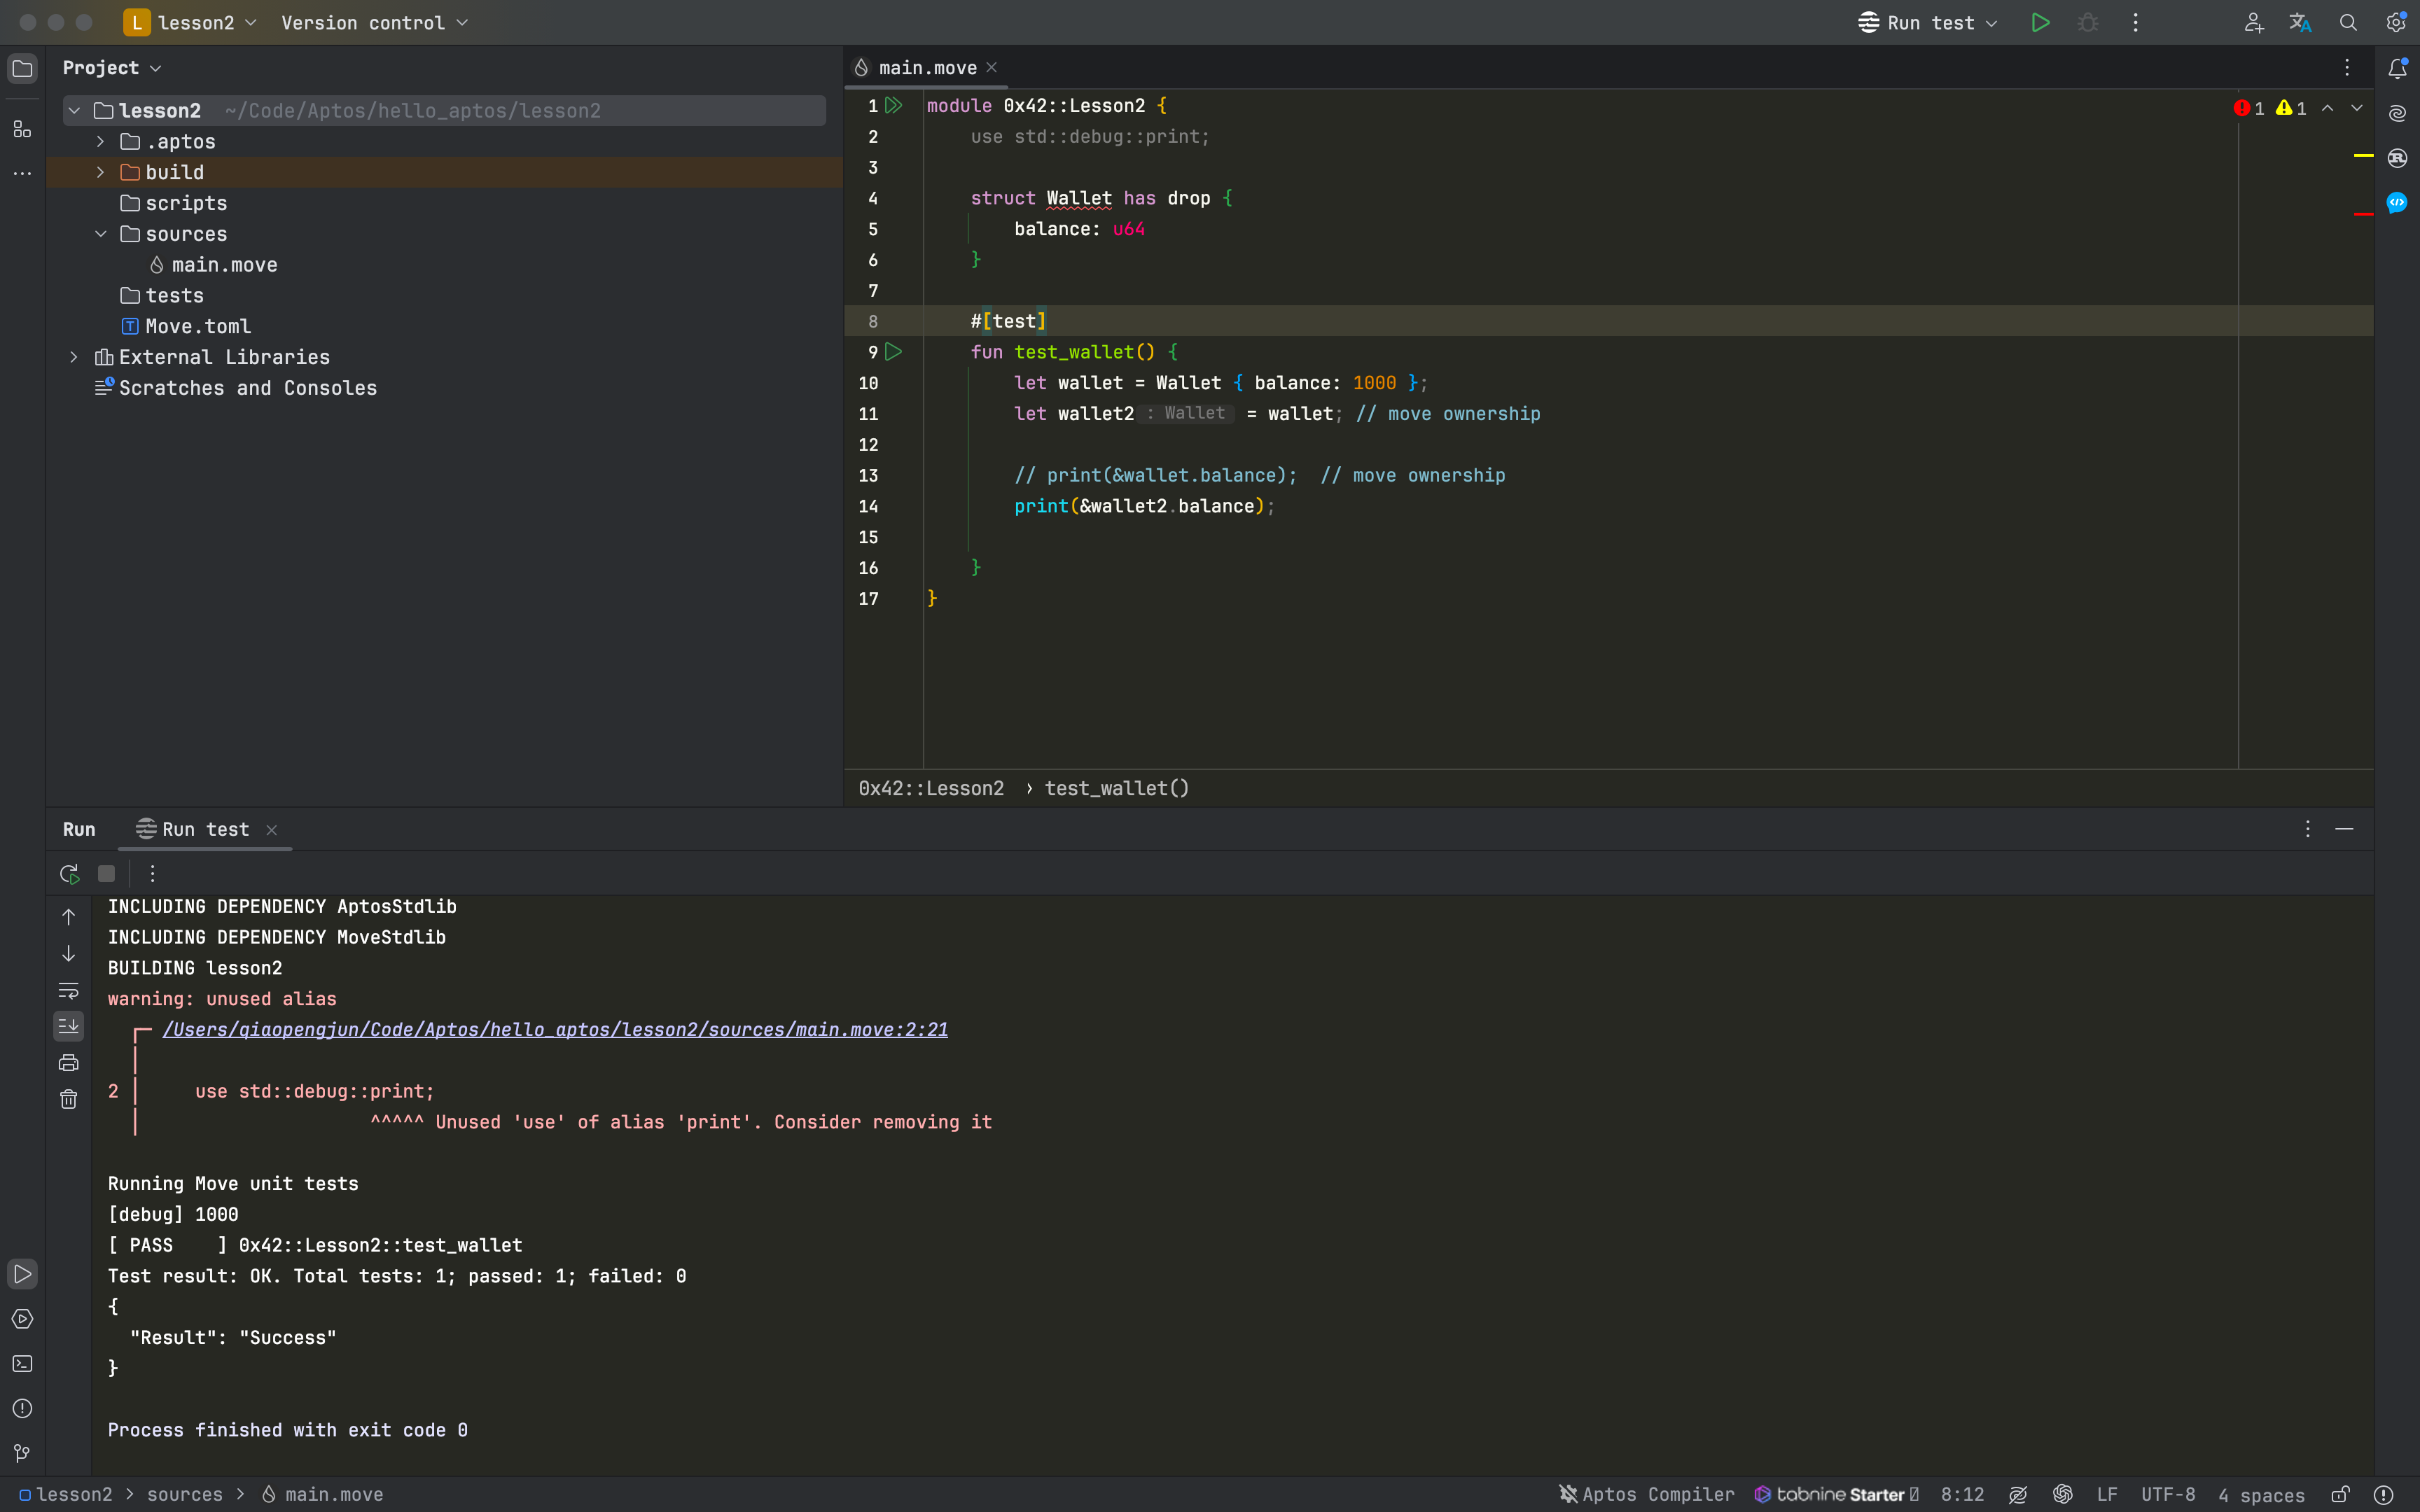
Task: Click the lesson2 breadcrumb in status bar
Action: click(x=66, y=1494)
